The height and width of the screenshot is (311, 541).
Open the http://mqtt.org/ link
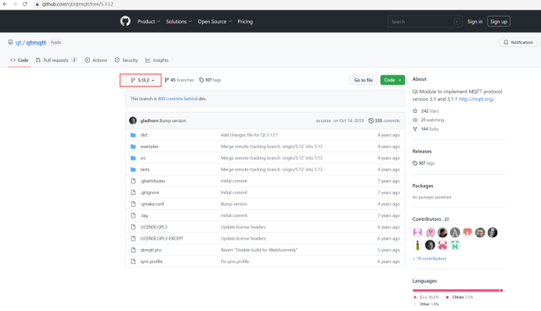tap(476, 99)
